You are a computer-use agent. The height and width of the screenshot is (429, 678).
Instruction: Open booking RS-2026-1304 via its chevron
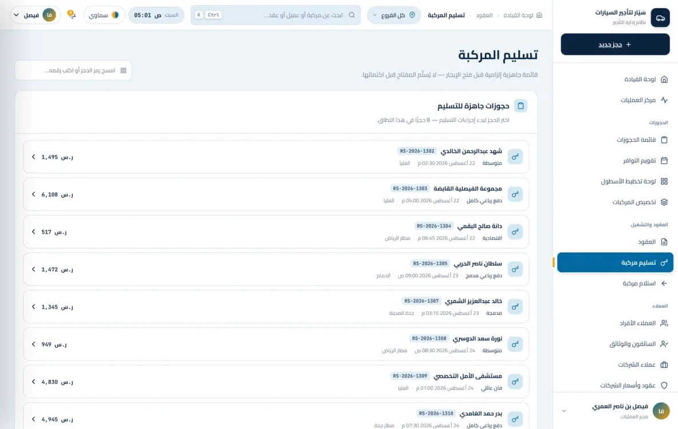tap(33, 232)
